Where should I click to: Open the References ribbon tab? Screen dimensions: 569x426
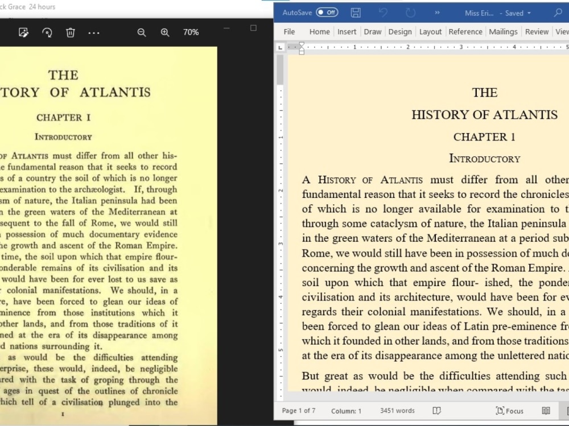pyautogui.click(x=465, y=32)
